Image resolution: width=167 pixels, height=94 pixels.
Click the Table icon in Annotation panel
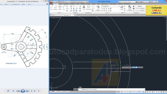click(93, 10)
